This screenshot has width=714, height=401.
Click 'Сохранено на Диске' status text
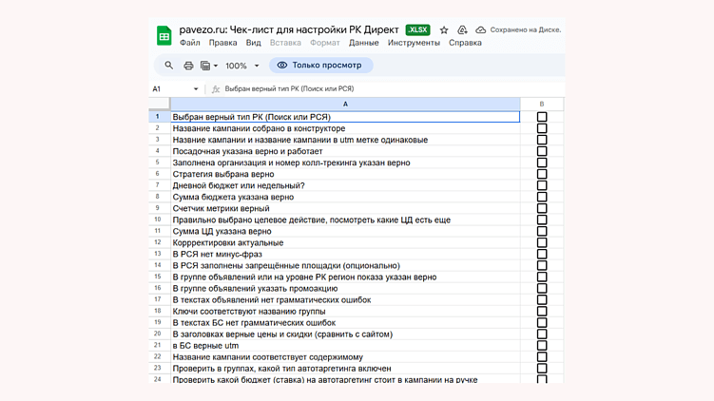pos(526,30)
